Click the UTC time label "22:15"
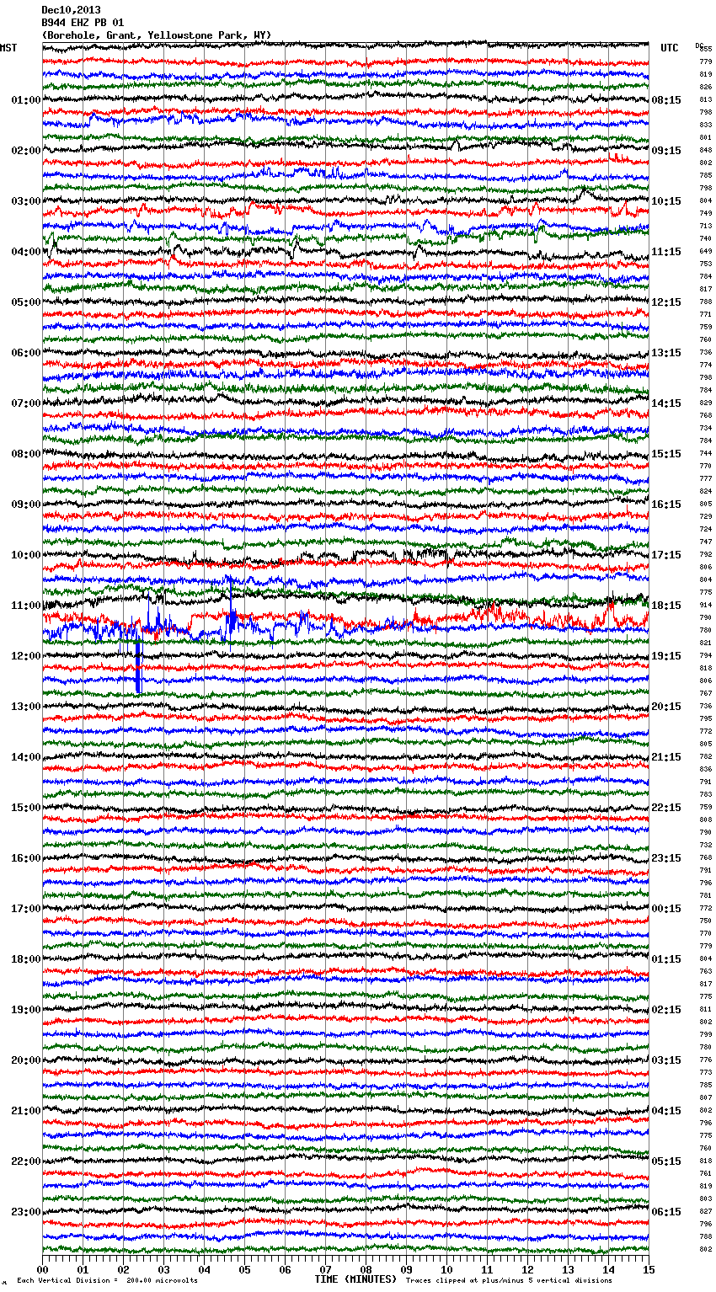Image resolution: width=716 pixels, height=1292 pixels. pyautogui.click(x=666, y=808)
